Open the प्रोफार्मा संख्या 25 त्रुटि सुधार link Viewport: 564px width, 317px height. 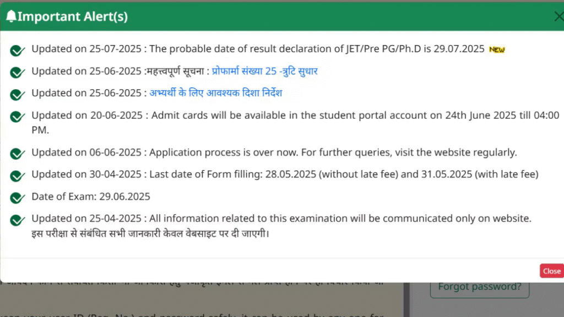(265, 71)
